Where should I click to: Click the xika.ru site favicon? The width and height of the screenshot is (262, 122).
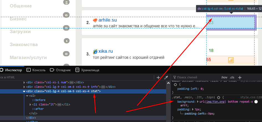point(95,52)
